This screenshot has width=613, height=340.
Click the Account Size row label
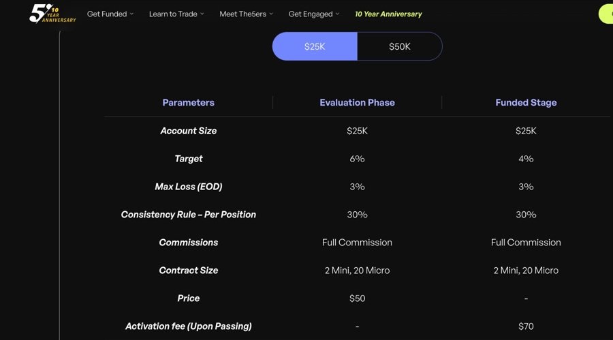(188, 131)
